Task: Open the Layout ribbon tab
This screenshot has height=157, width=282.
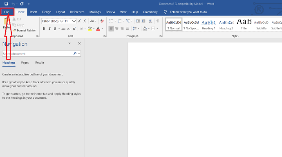Action: pos(60,12)
